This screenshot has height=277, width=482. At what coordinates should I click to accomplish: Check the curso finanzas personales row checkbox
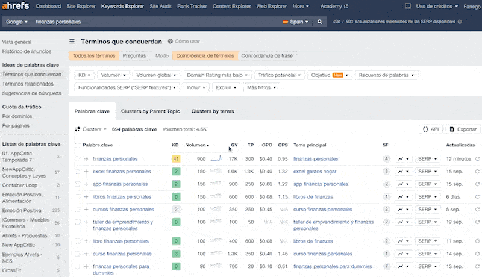click(x=78, y=254)
